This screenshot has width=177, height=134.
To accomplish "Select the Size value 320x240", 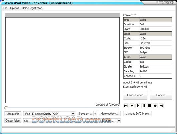I will (155, 43).
